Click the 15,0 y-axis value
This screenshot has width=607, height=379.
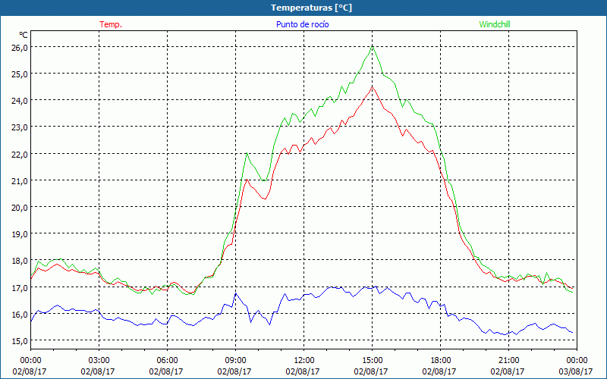click(20, 340)
